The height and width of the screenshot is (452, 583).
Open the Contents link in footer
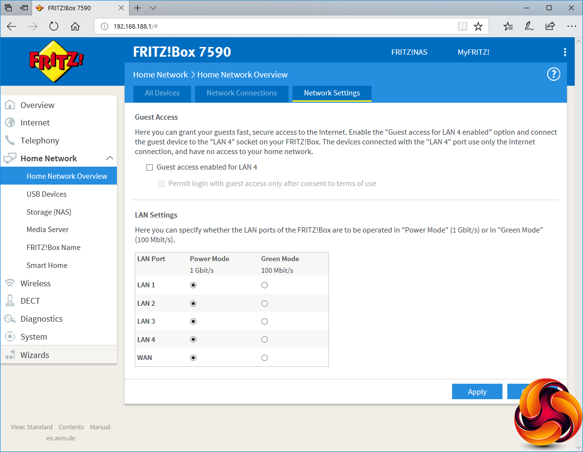pos(71,427)
